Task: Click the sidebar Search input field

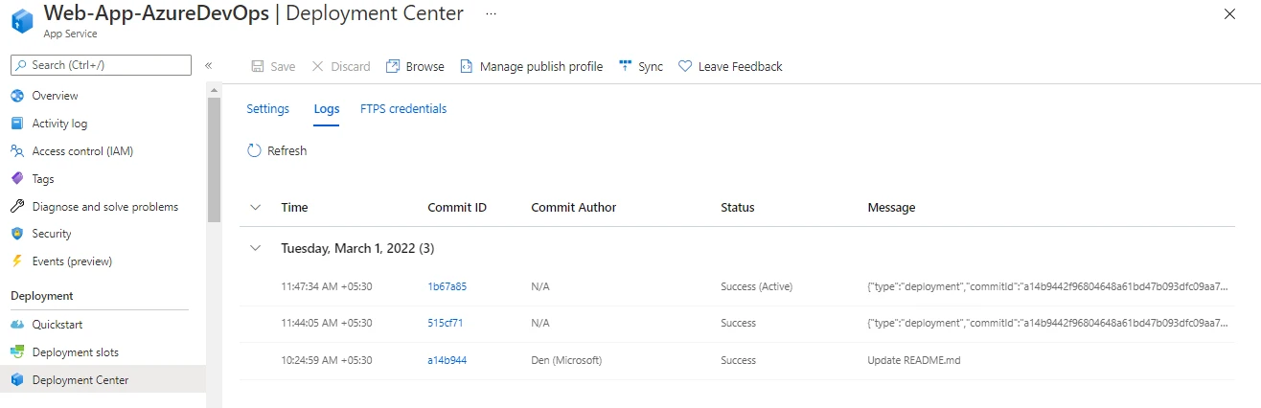Action: 101,65
